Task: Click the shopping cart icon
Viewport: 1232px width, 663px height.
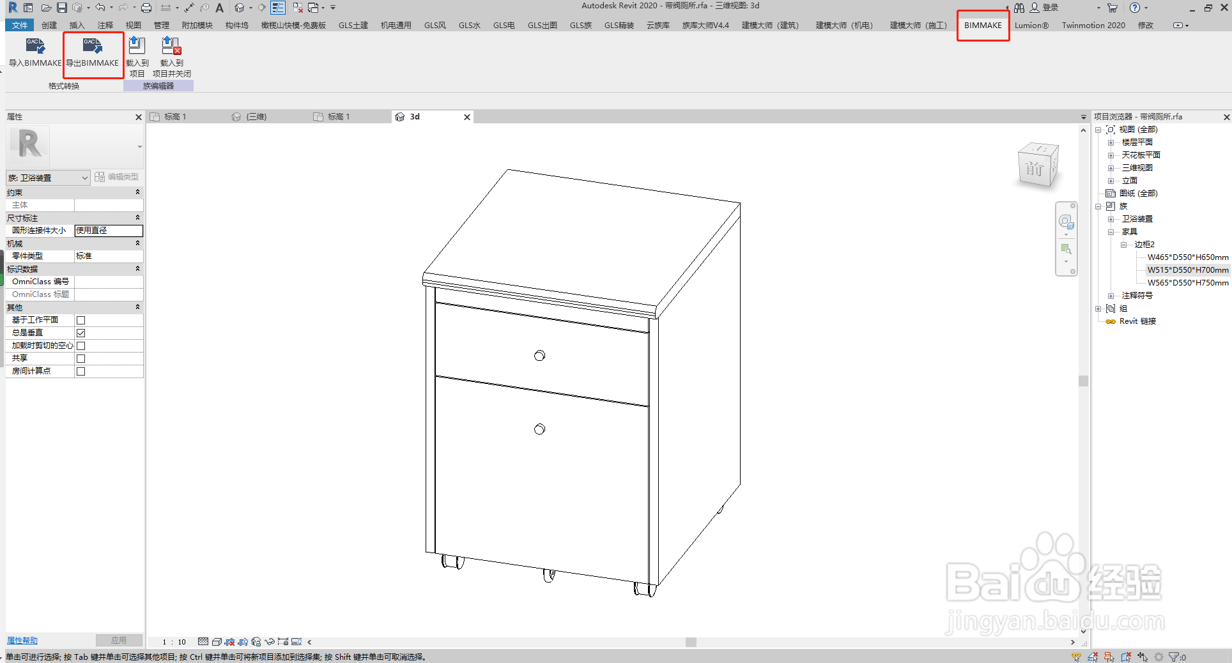Action: point(1113,8)
